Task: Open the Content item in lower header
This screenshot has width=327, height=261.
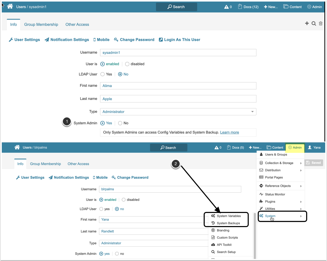Action: tap(275, 147)
